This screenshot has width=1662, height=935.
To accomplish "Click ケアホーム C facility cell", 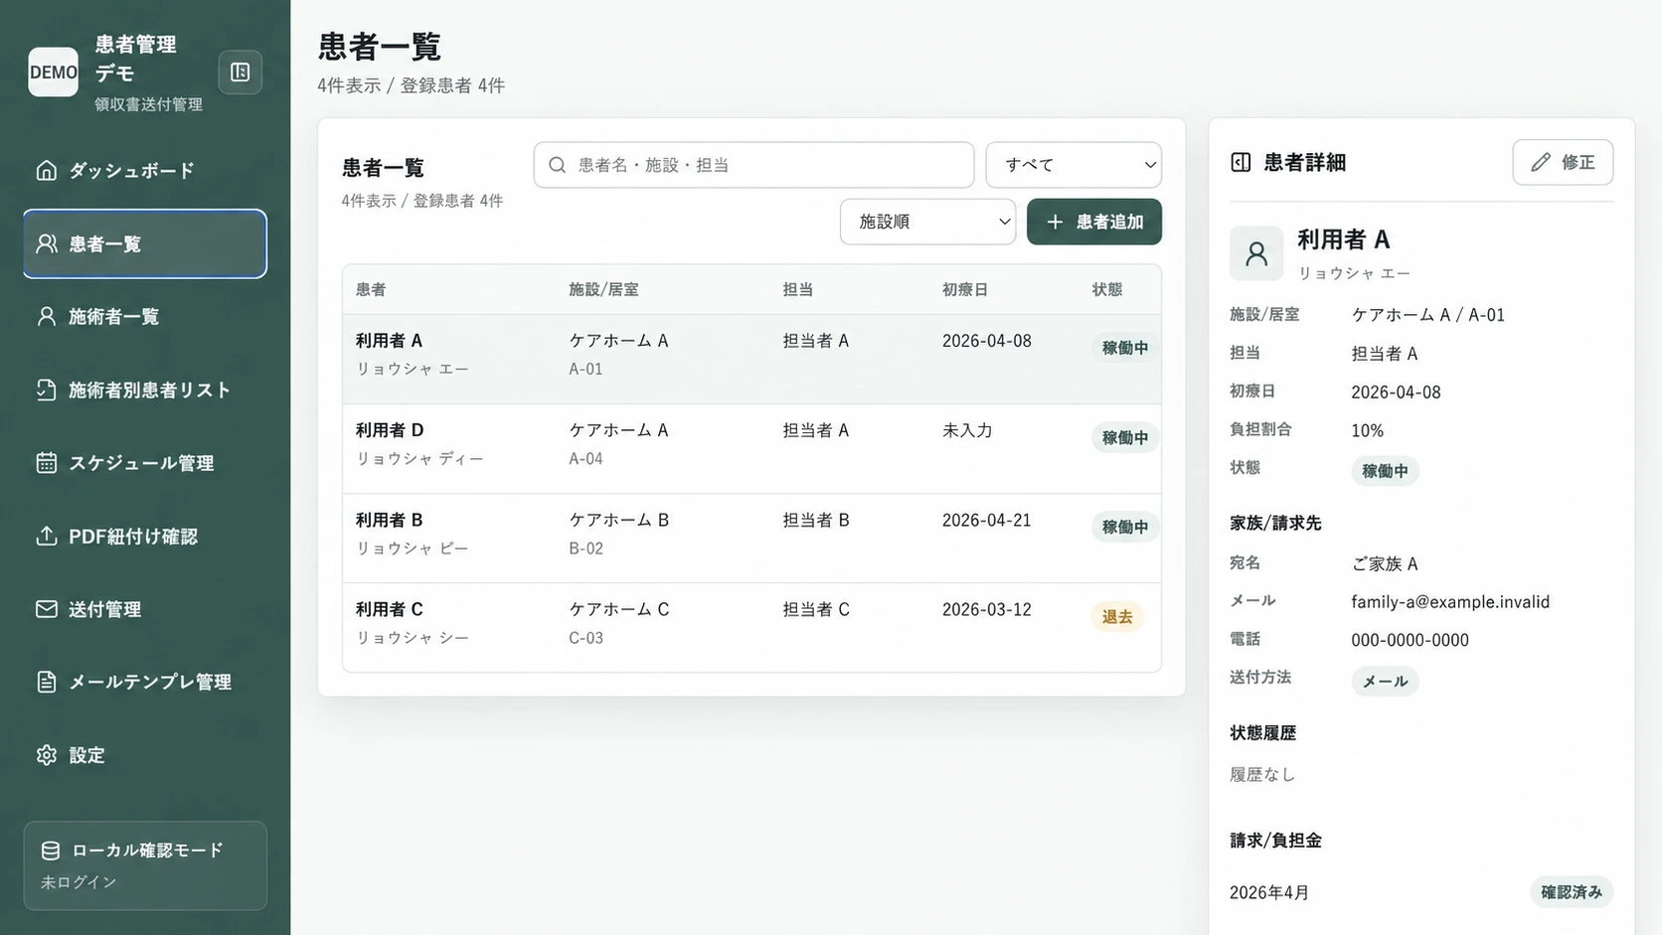I will pos(619,609).
